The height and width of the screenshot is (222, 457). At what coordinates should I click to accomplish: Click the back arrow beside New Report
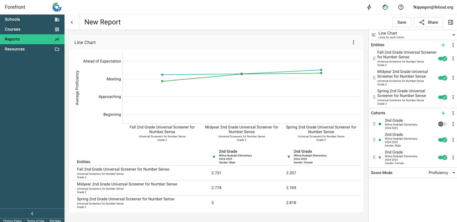72,22
